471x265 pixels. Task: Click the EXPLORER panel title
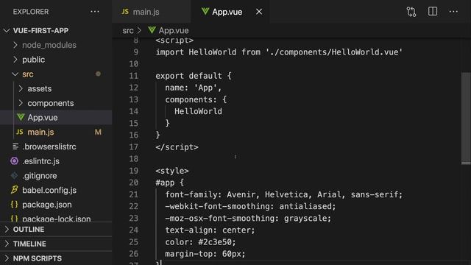point(31,12)
